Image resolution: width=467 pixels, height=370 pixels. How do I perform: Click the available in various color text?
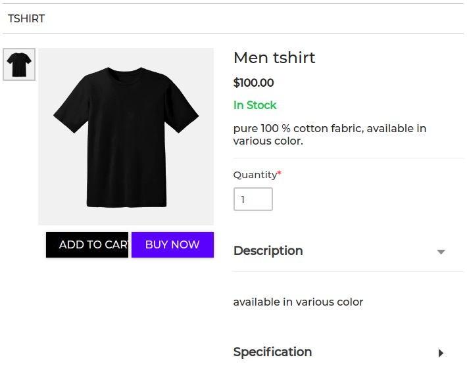(298, 302)
